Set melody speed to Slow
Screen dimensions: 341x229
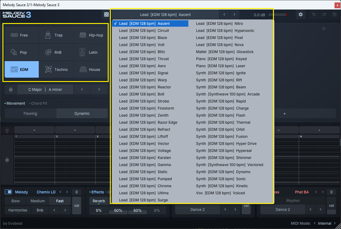pos(15,201)
